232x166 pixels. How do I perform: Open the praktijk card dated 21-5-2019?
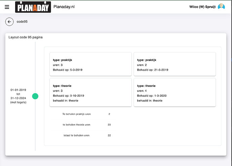coord(175,65)
